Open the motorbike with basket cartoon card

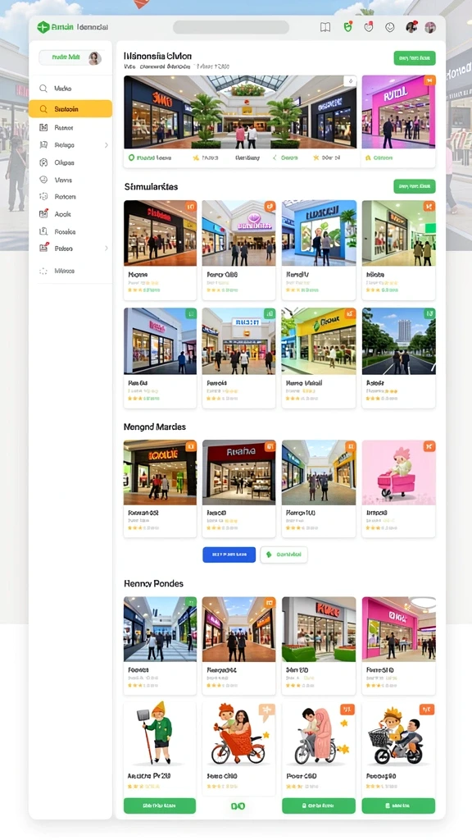pyautogui.click(x=399, y=747)
